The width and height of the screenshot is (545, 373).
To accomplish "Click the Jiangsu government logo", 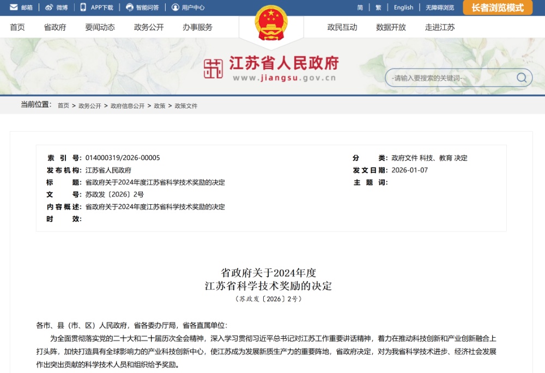I will [214, 69].
